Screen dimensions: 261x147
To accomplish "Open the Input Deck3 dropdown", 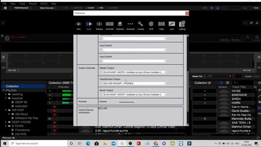I will point(135,50).
